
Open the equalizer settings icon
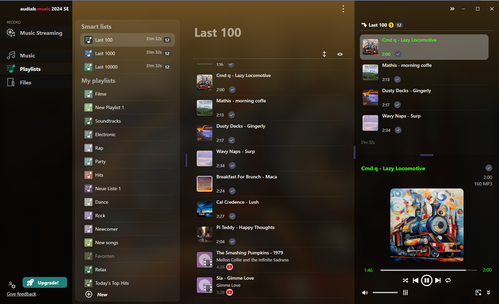coord(405,293)
